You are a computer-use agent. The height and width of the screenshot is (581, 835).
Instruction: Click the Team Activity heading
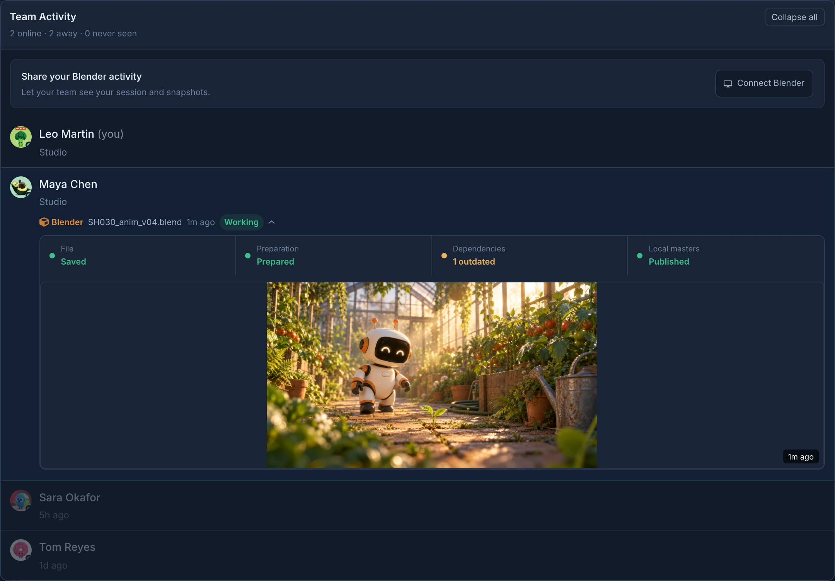coord(43,17)
